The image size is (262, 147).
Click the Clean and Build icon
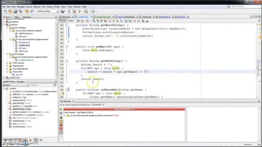(x=75, y=11)
